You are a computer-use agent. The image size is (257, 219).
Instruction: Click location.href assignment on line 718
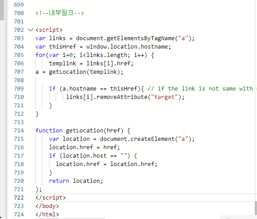(106, 164)
